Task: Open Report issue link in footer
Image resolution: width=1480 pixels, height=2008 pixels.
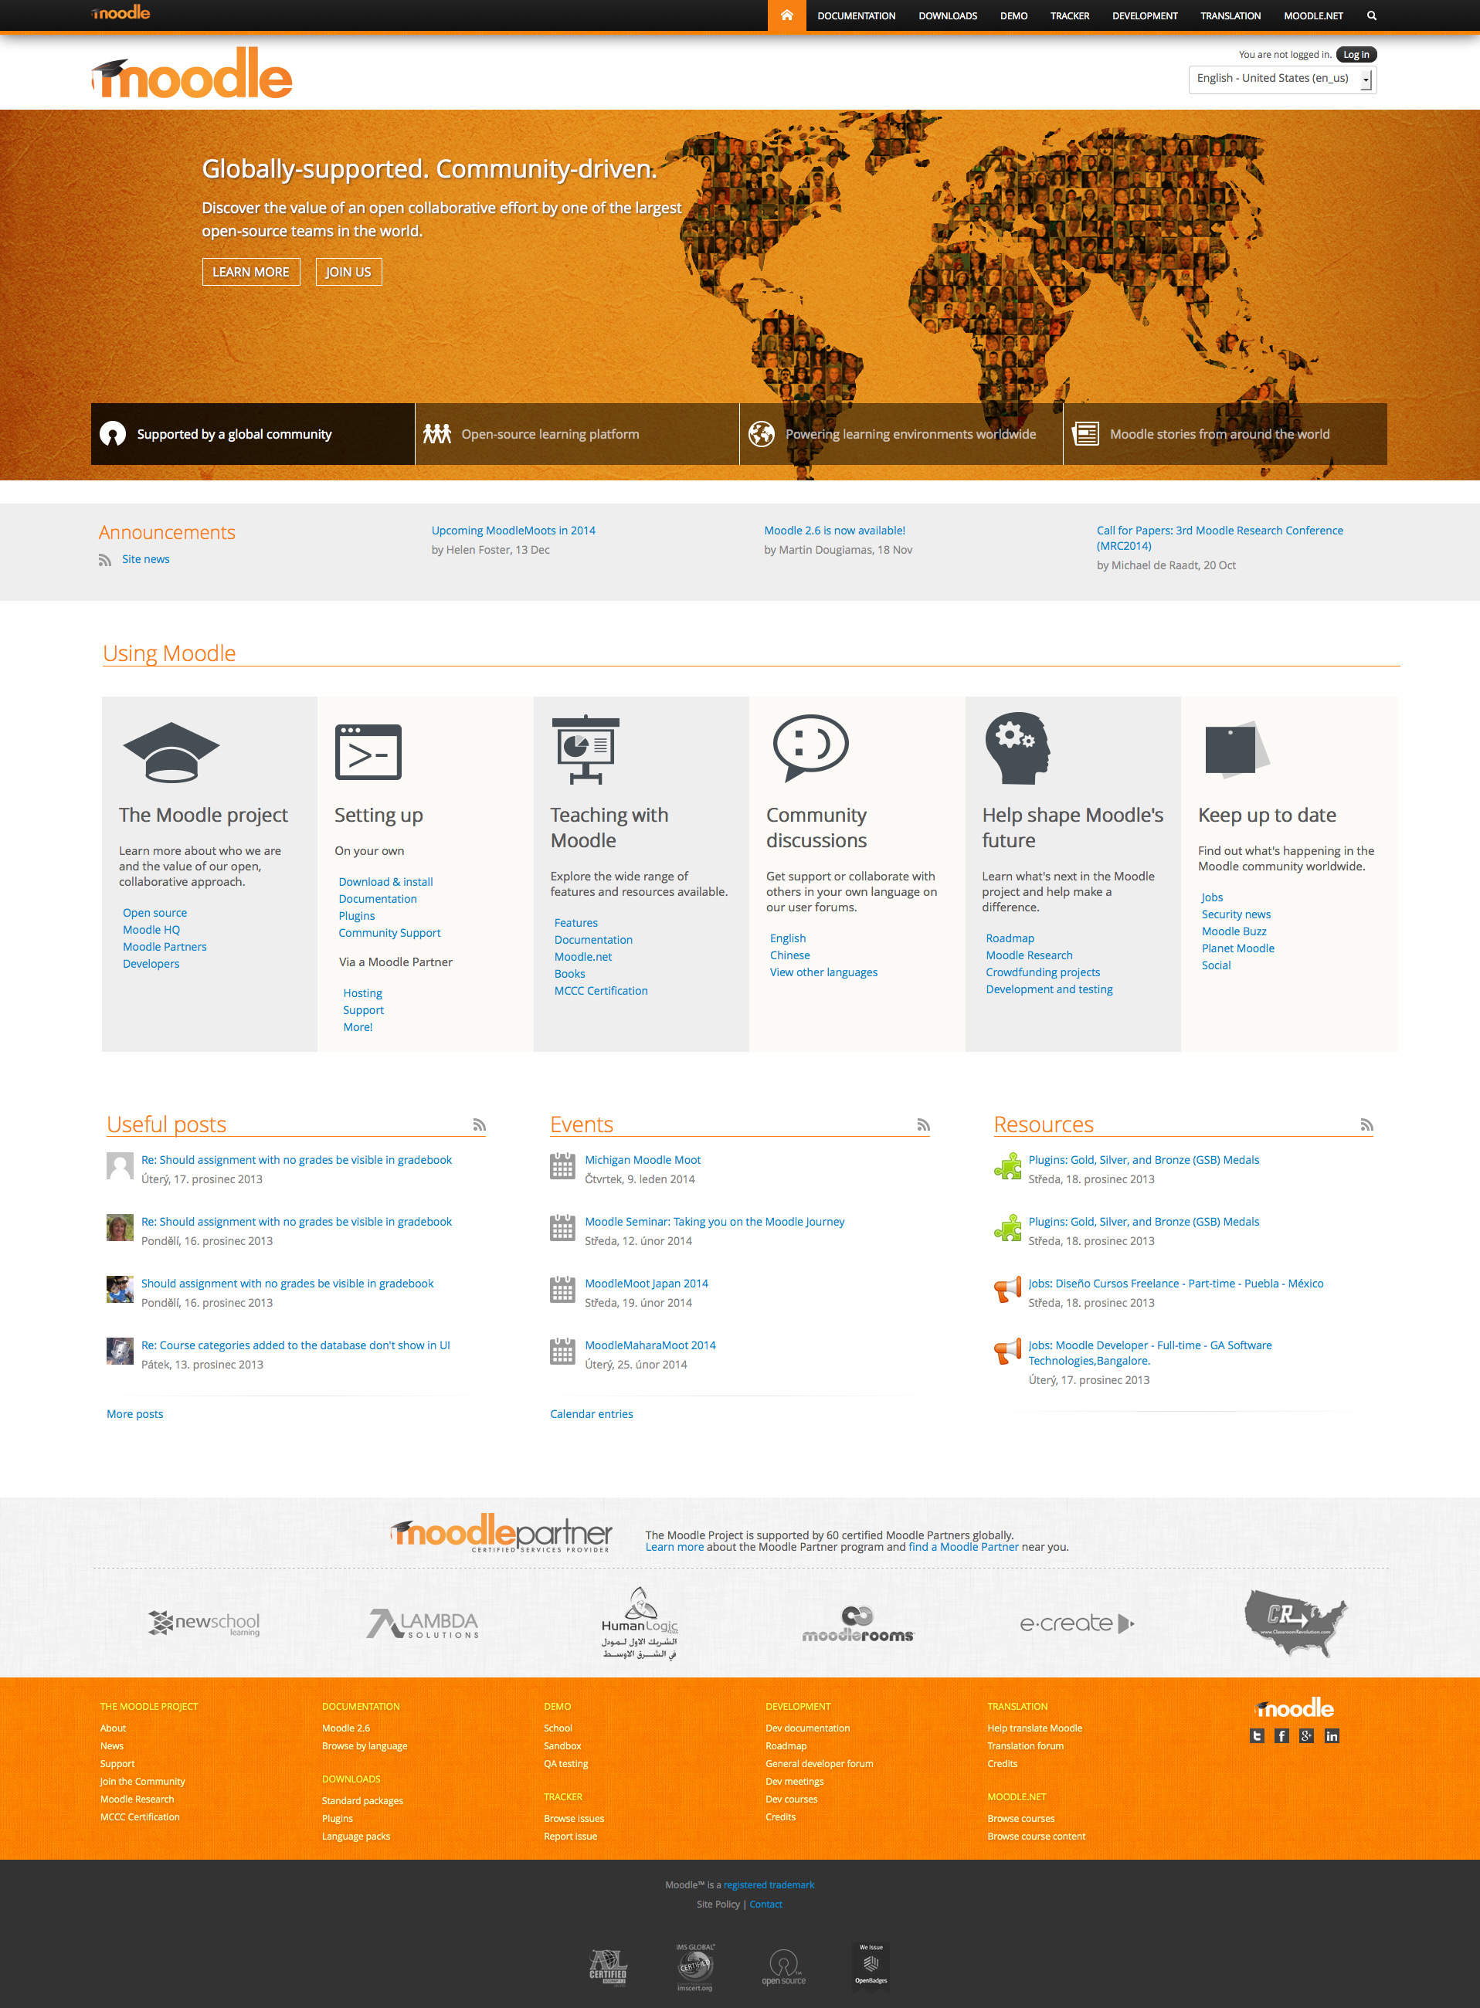Action: [x=570, y=1837]
